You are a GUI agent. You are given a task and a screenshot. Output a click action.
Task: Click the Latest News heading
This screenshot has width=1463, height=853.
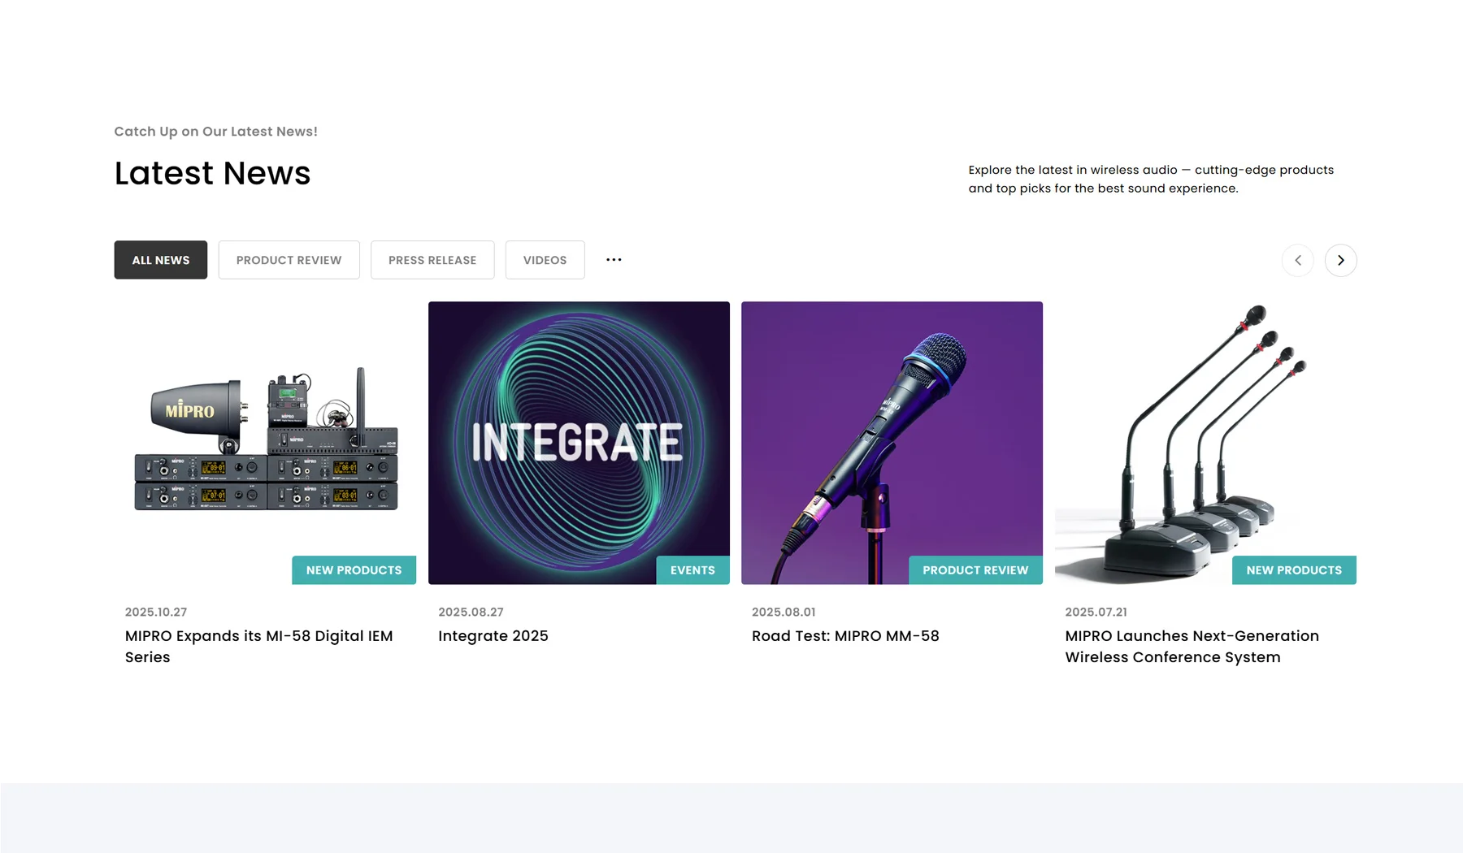(x=212, y=173)
